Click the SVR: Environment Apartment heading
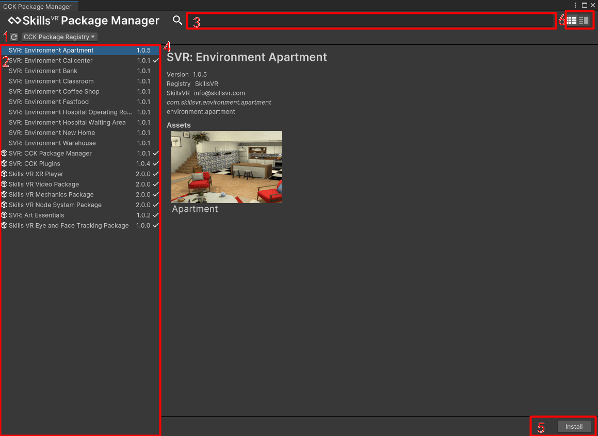 point(247,57)
